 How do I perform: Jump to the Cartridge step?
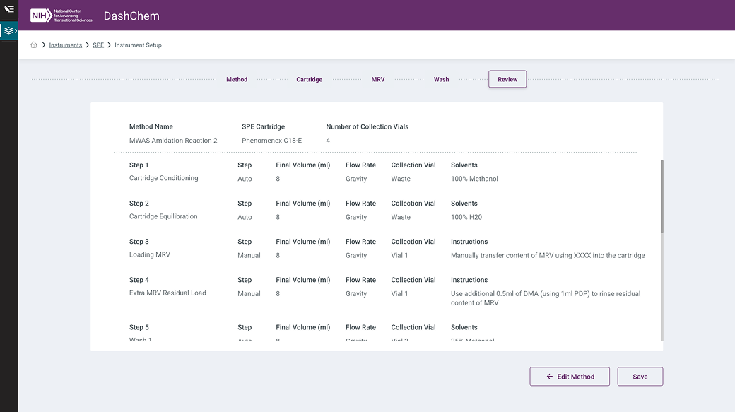coord(309,80)
